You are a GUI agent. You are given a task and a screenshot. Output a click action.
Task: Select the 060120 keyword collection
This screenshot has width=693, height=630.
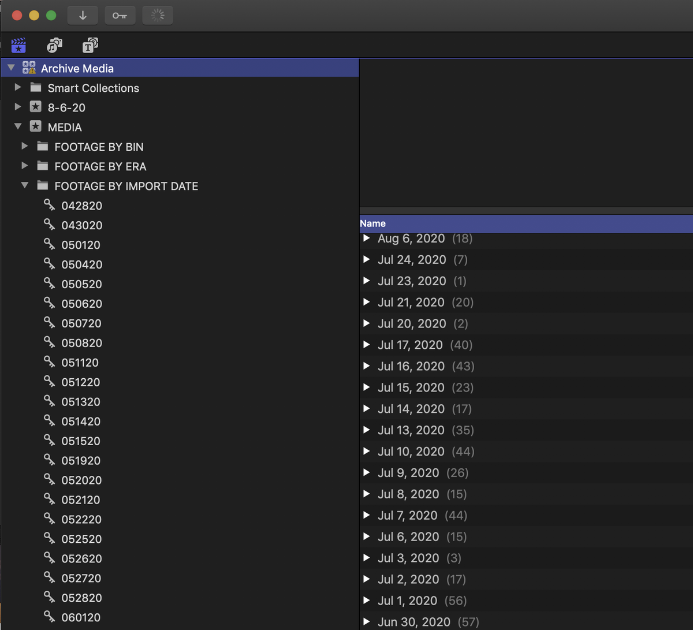(x=81, y=617)
